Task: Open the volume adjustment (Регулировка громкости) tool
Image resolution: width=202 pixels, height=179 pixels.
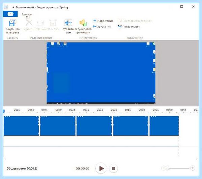Action: point(83,23)
